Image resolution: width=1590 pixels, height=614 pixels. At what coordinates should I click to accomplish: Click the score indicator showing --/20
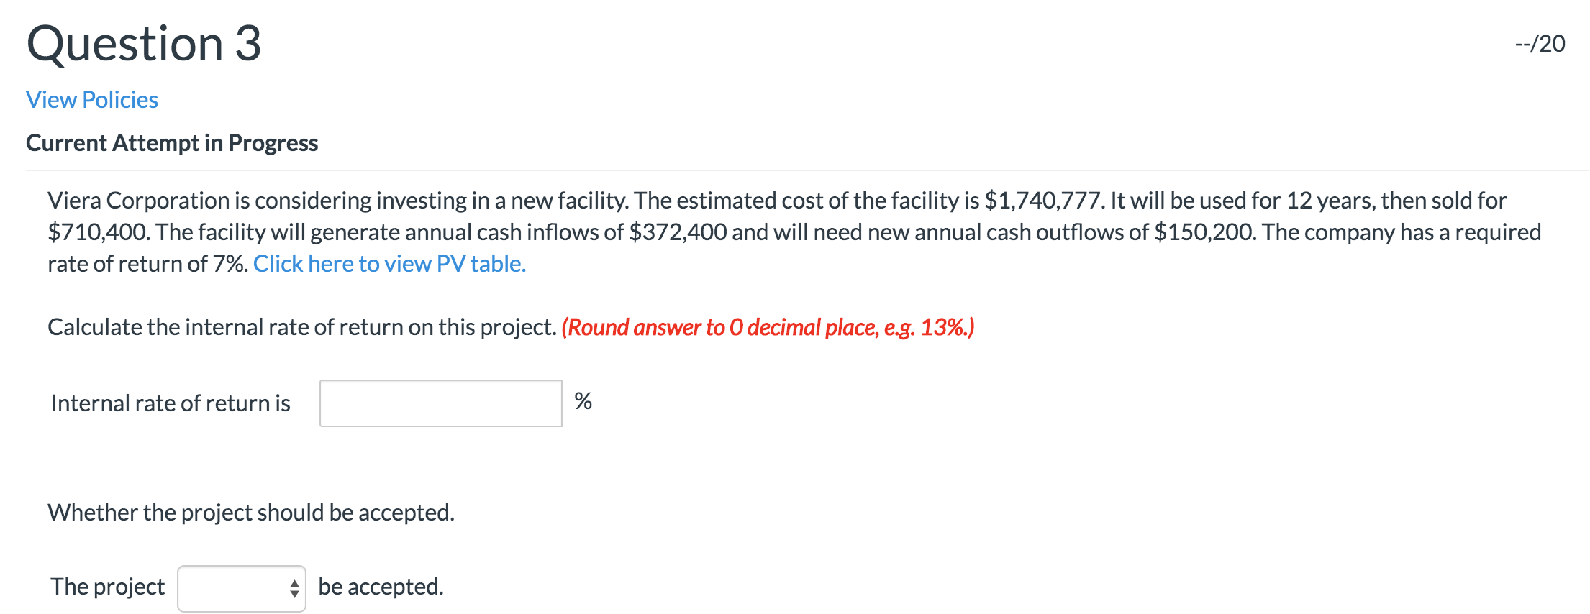(1540, 43)
